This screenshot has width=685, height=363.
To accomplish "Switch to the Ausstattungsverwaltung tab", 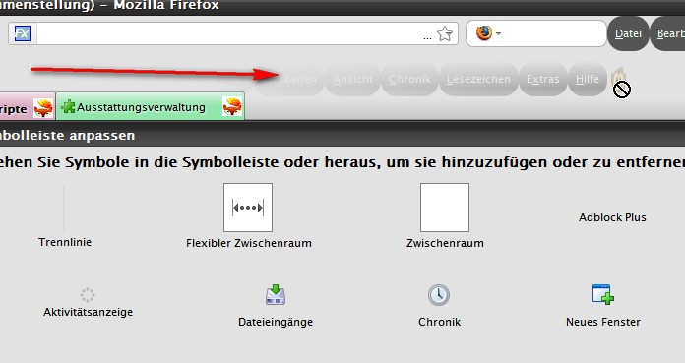I will [x=150, y=106].
